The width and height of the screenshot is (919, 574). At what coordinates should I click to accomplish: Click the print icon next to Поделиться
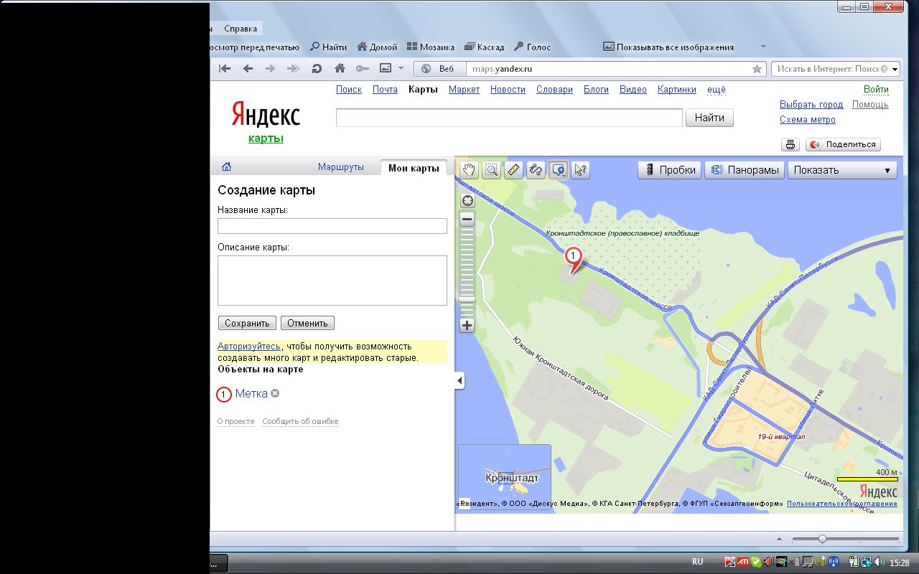point(790,144)
